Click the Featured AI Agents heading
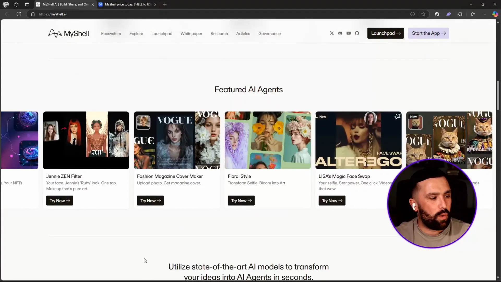 [x=248, y=90]
